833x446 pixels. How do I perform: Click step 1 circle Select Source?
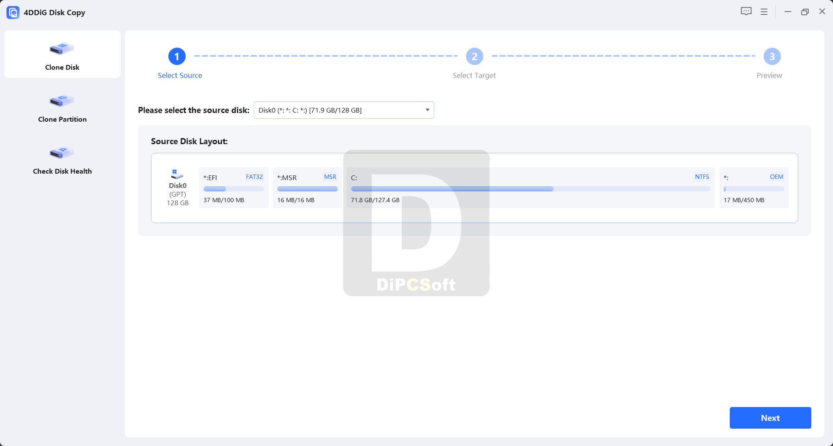[x=177, y=56]
